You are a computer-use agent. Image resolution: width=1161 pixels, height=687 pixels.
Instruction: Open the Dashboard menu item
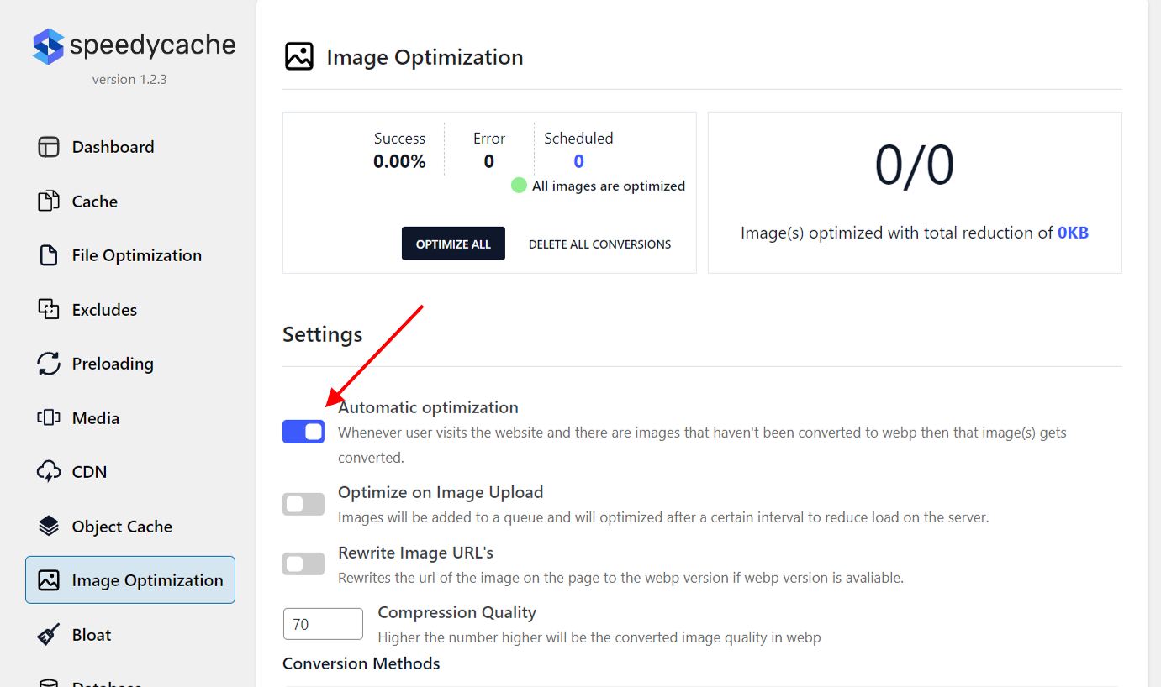tap(130, 147)
